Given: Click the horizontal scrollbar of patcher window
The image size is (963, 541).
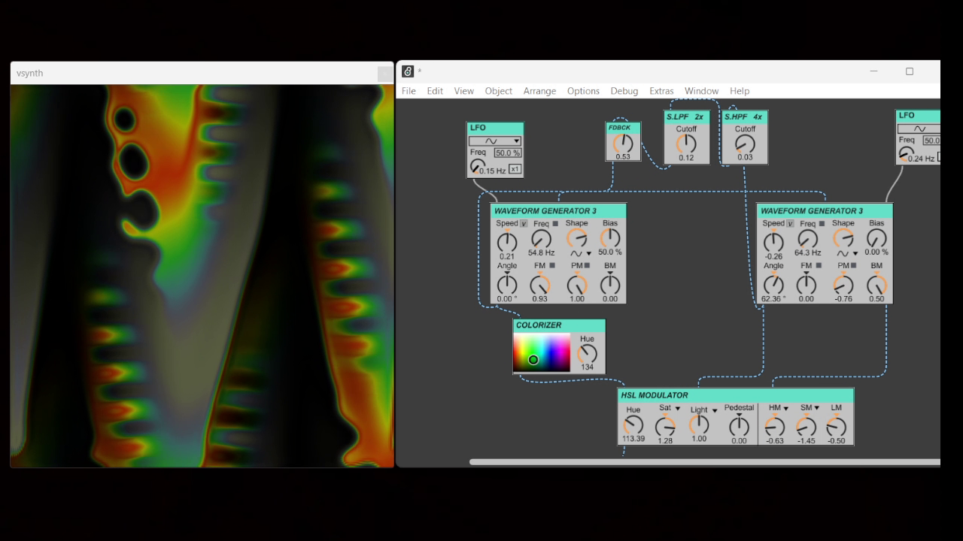Looking at the screenshot, I should click(x=705, y=461).
